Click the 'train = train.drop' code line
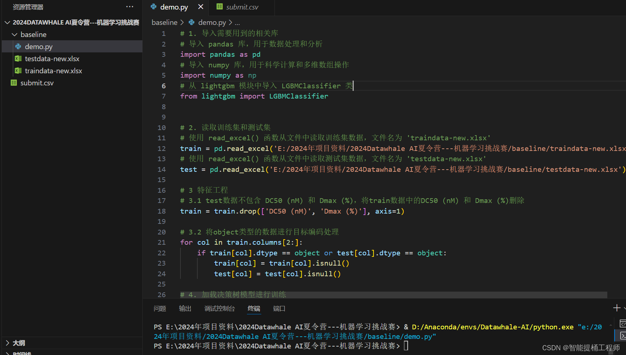Image resolution: width=626 pixels, height=355 pixels. click(x=292, y=211)
